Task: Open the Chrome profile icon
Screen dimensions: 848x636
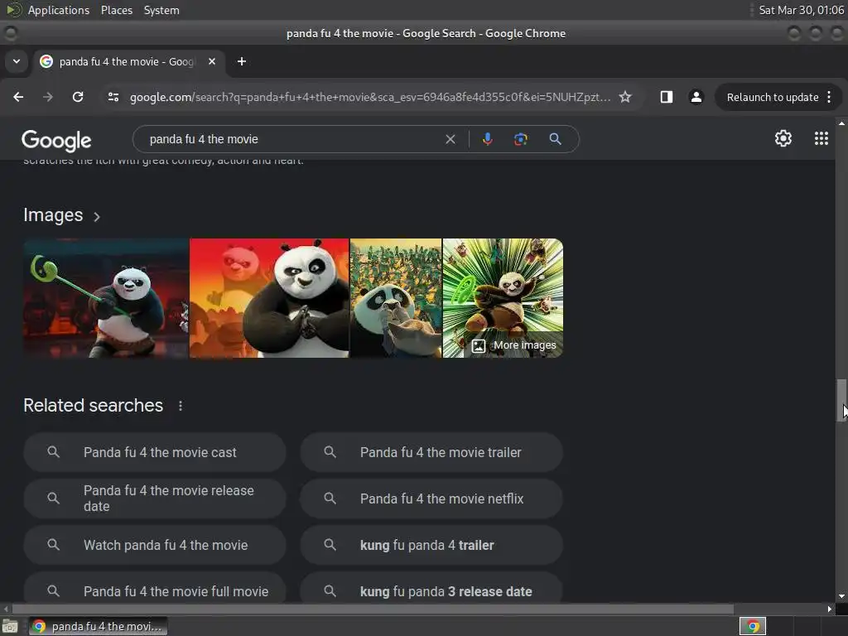Action: [x=696, y=98]
